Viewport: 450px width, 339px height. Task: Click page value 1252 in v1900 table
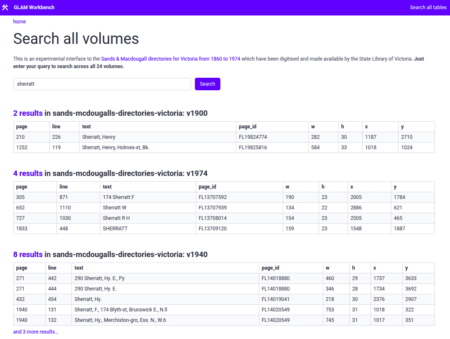pyautogui.click(x=31, y=148)
